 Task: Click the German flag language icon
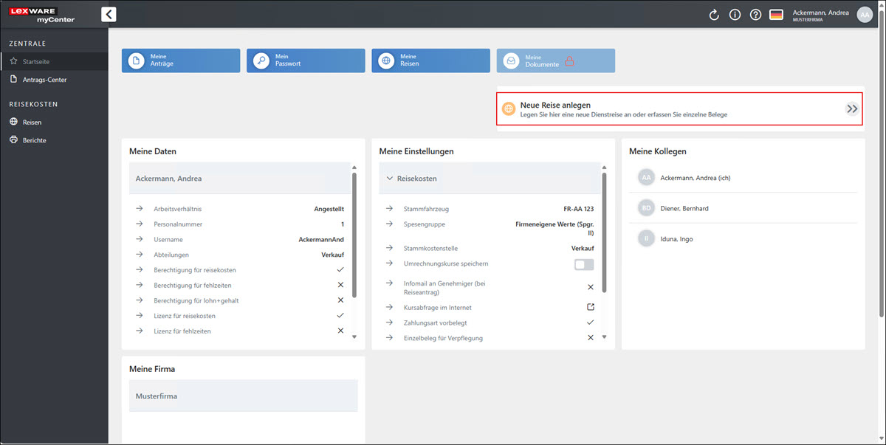click(776, 15)
